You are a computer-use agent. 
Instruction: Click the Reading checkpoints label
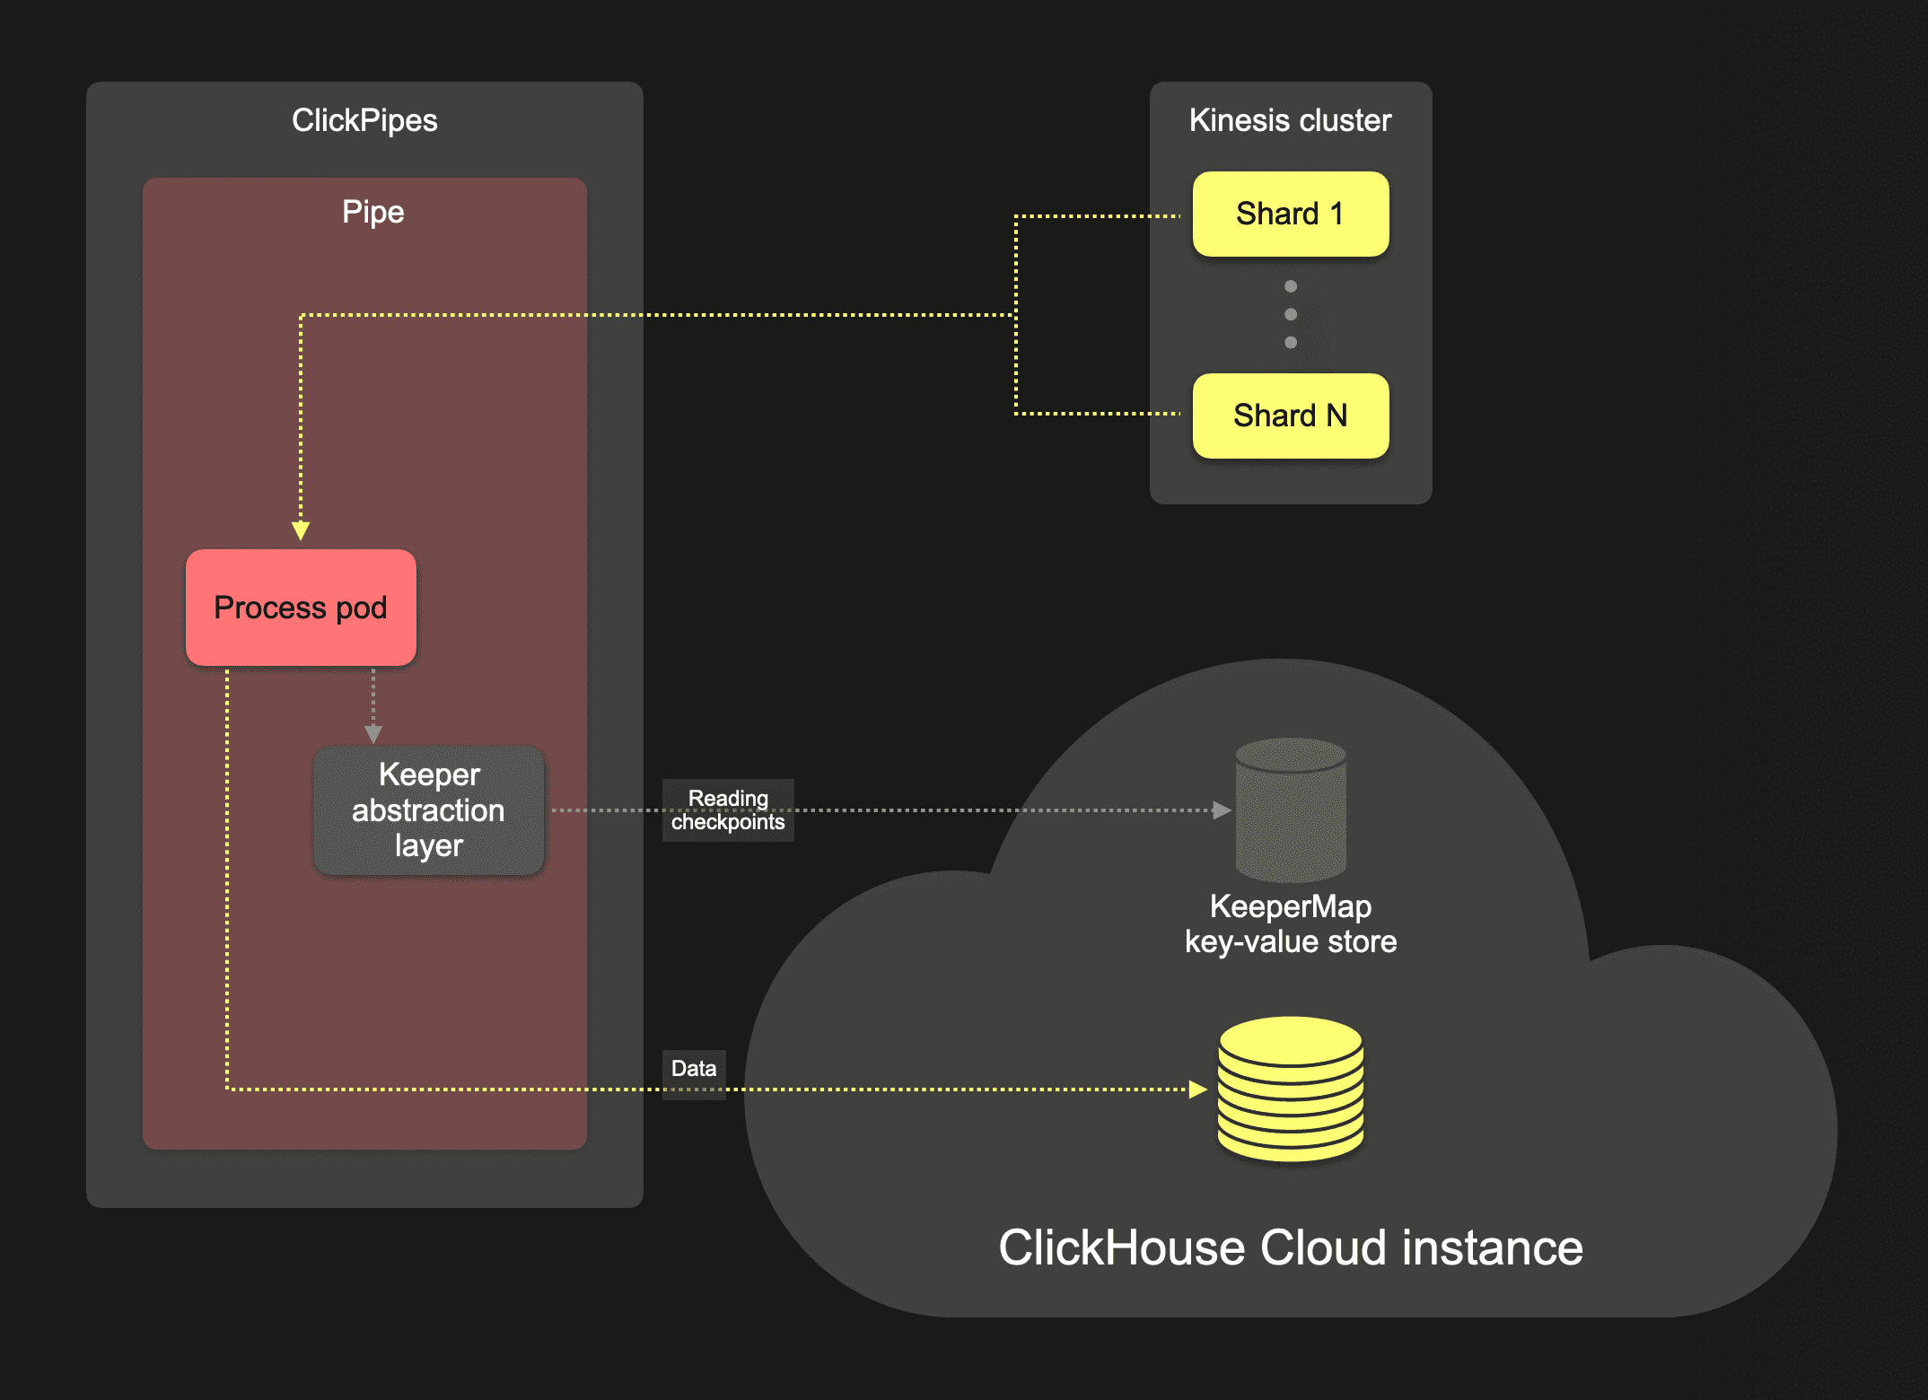point(728,810)
